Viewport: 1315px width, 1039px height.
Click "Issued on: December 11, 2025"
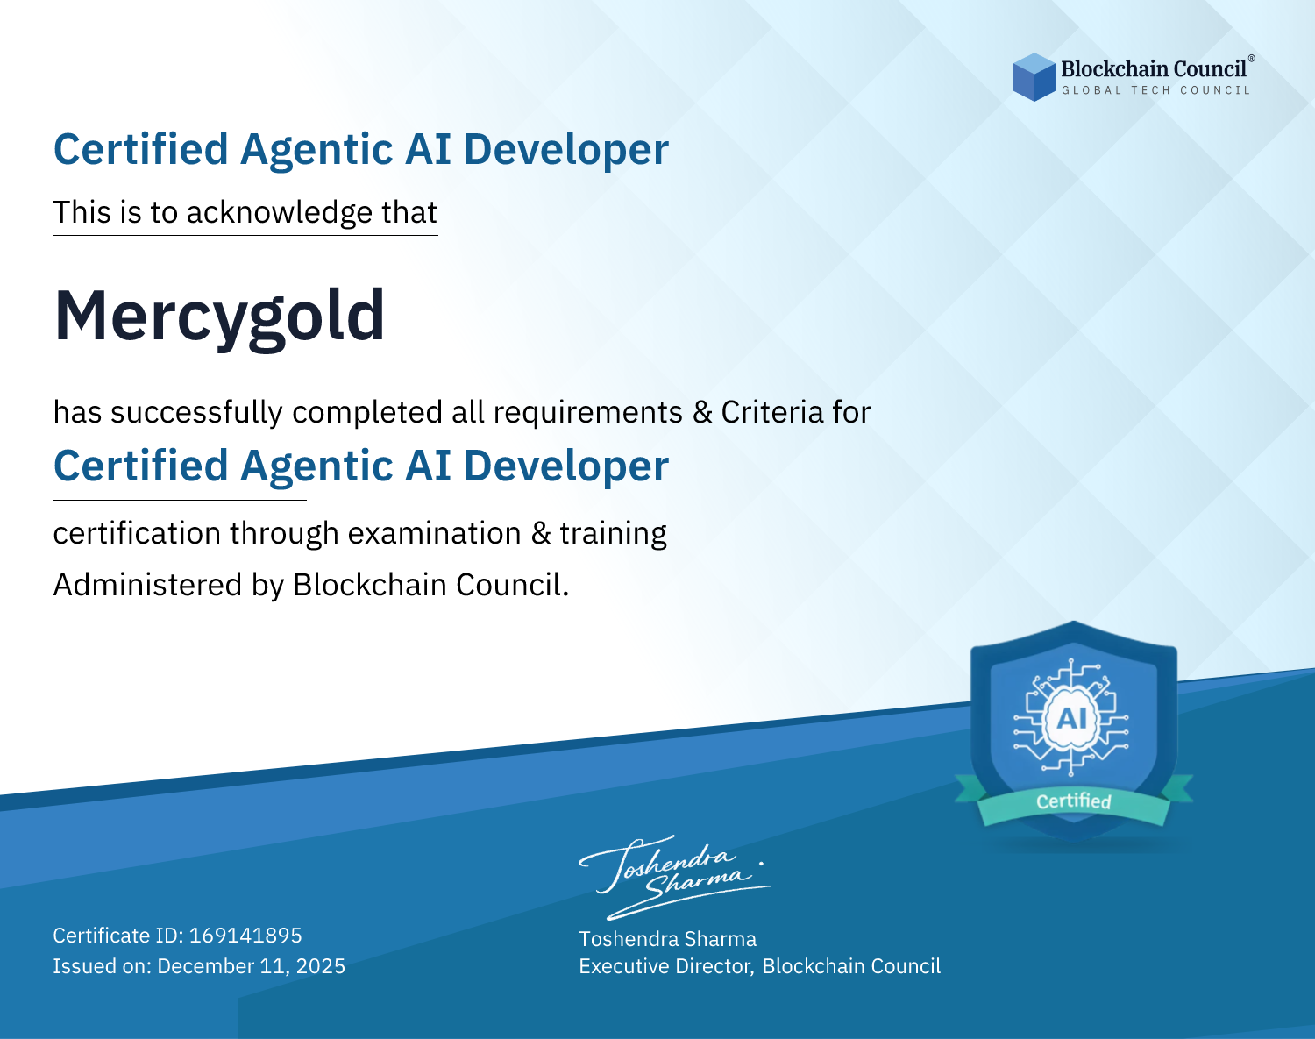point(199,966)
